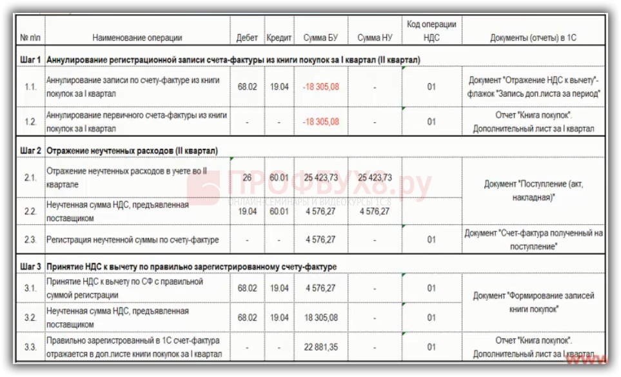621x377 pixels.
Task: Click the ПРОФБУХ8.ру watermark logo
Action: pos(310,187)
